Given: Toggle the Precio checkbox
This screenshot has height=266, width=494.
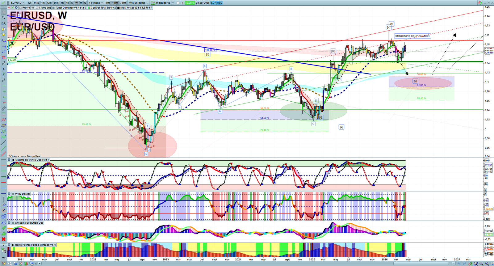Looking at the screenshot, I should point(20,8).
